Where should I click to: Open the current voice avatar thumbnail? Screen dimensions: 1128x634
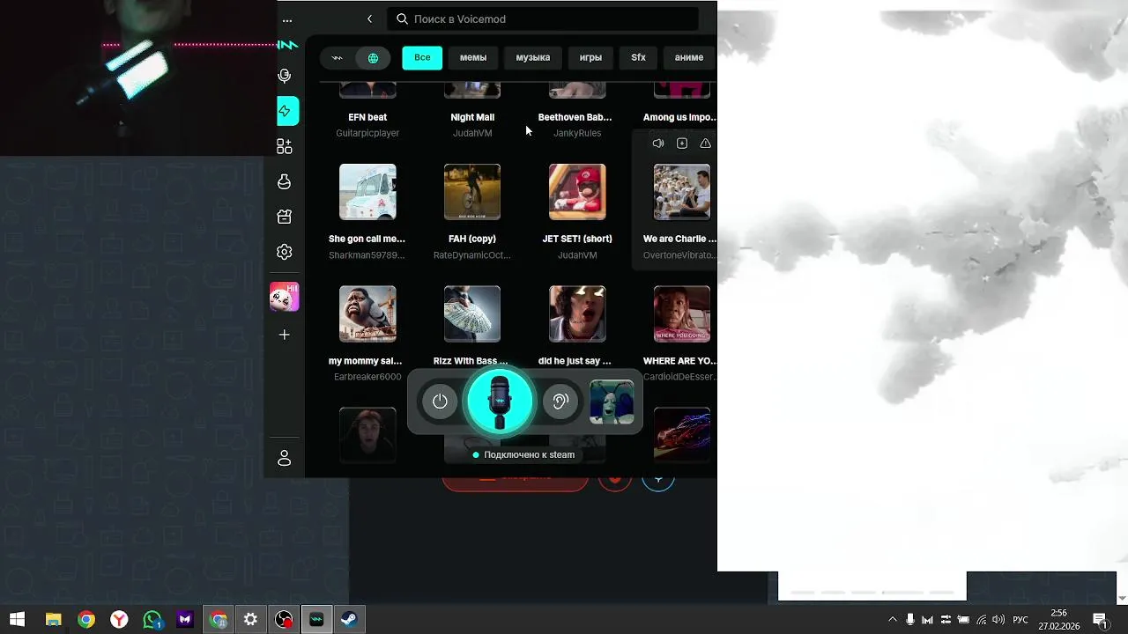point(612,402)
